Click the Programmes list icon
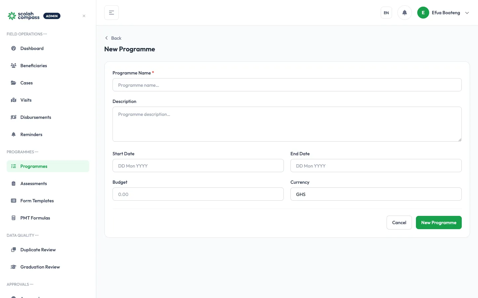Viewport: 478px width, 298px height. click(x=14, y=166)
